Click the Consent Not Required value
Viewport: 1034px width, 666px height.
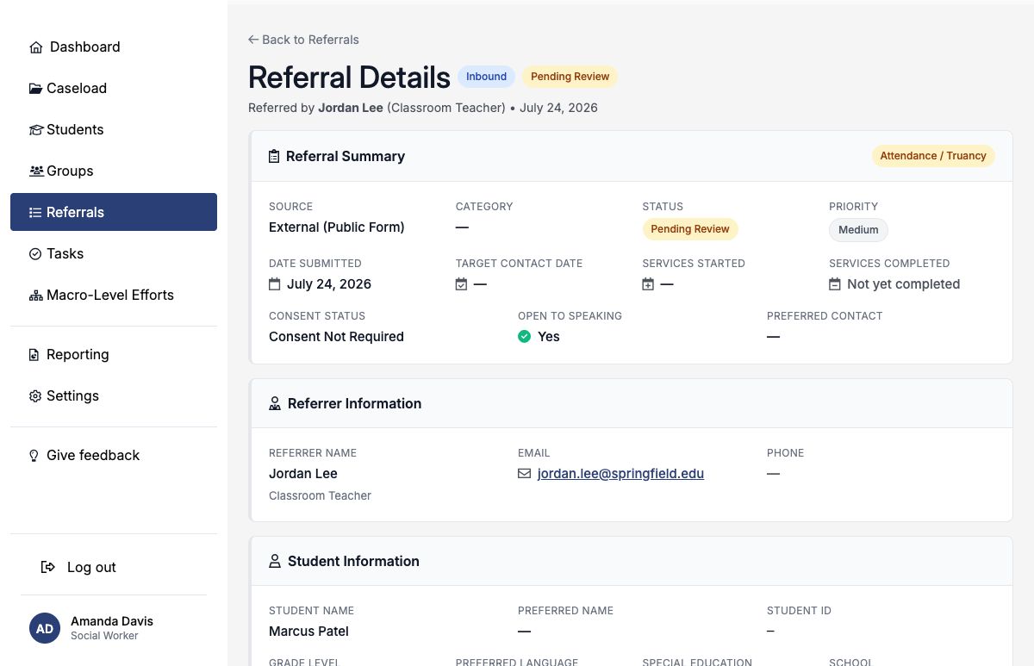(336, 337)
